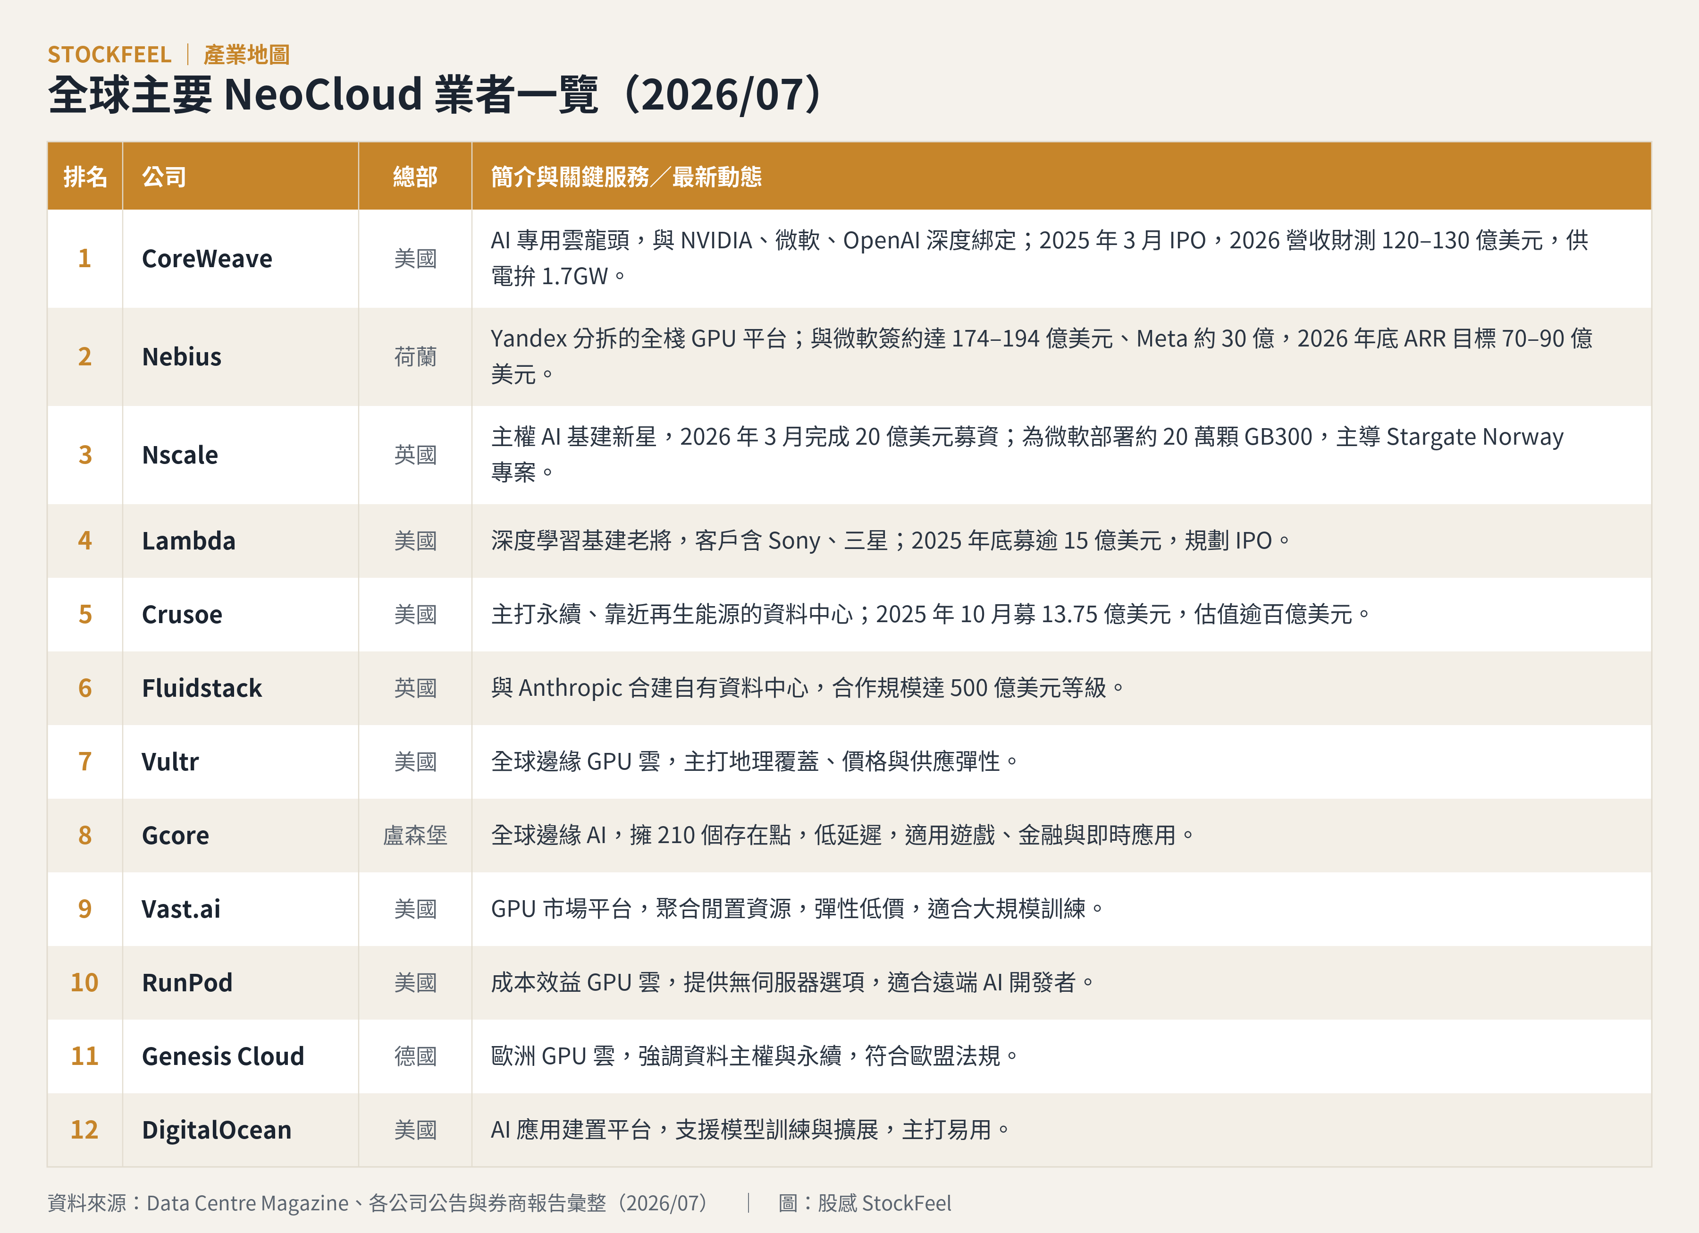1699x1233 pixels.
Task: Click CoreWeave description starting AI 專用雲龍頭
Action: 1040,258
